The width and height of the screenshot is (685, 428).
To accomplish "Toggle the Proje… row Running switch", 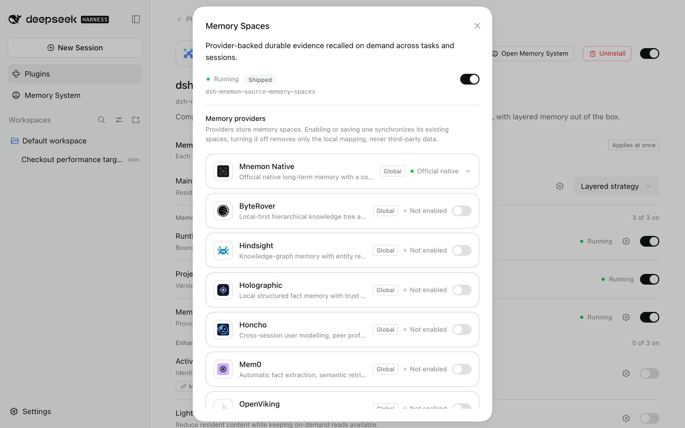I will pos(649,279).
